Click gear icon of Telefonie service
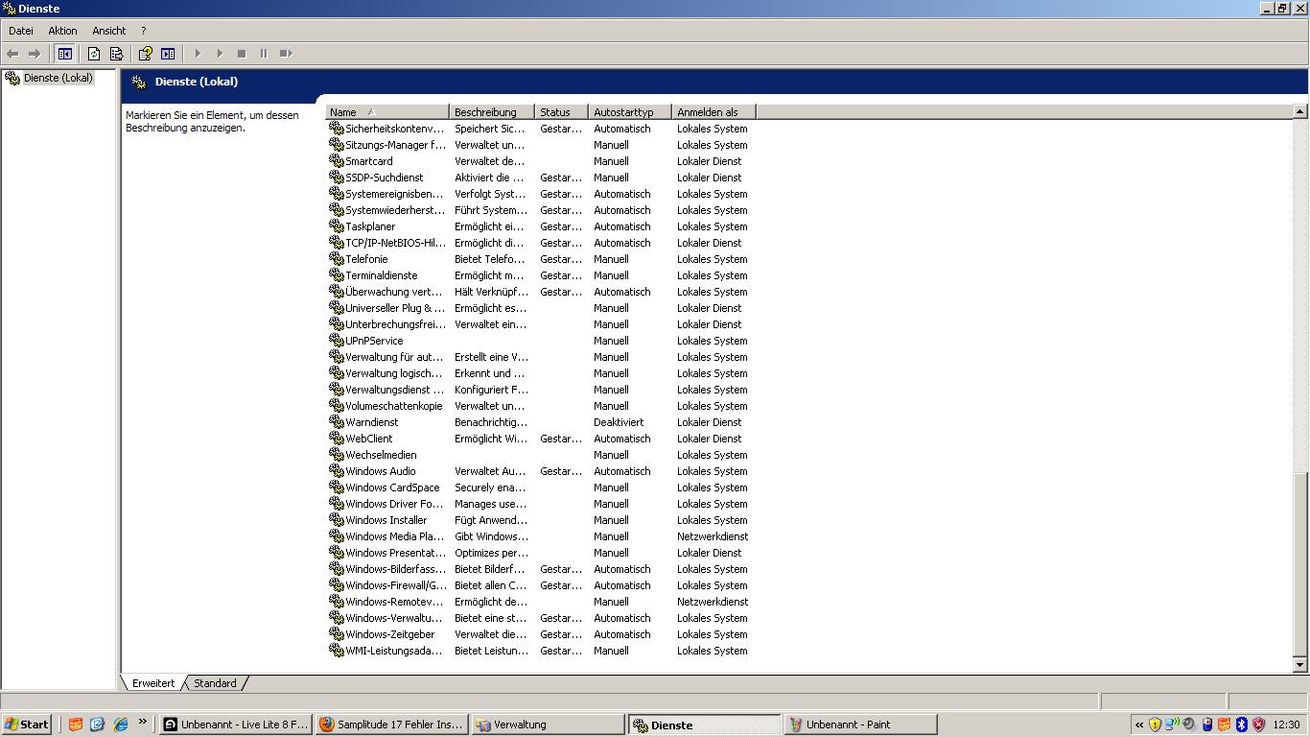The width and height of the screenshot is (1310, 737). point(337,258)
